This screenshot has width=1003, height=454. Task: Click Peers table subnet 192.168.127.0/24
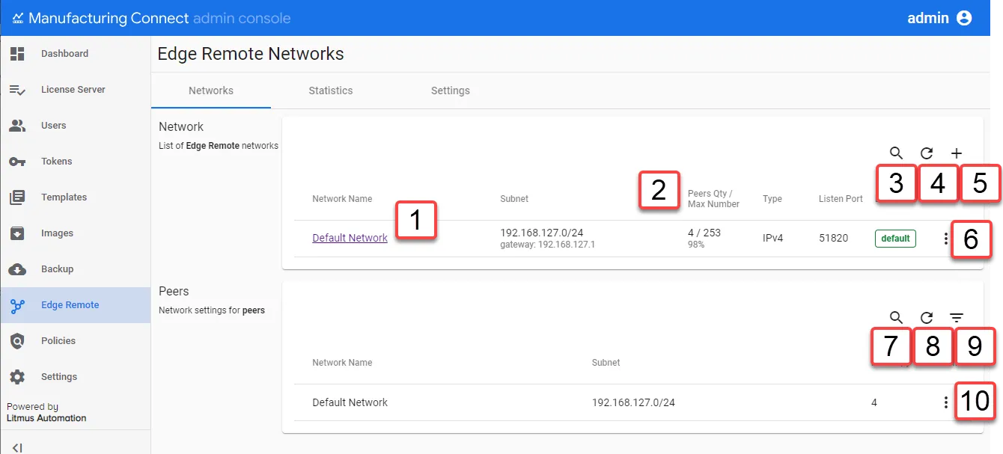(633, 402)
